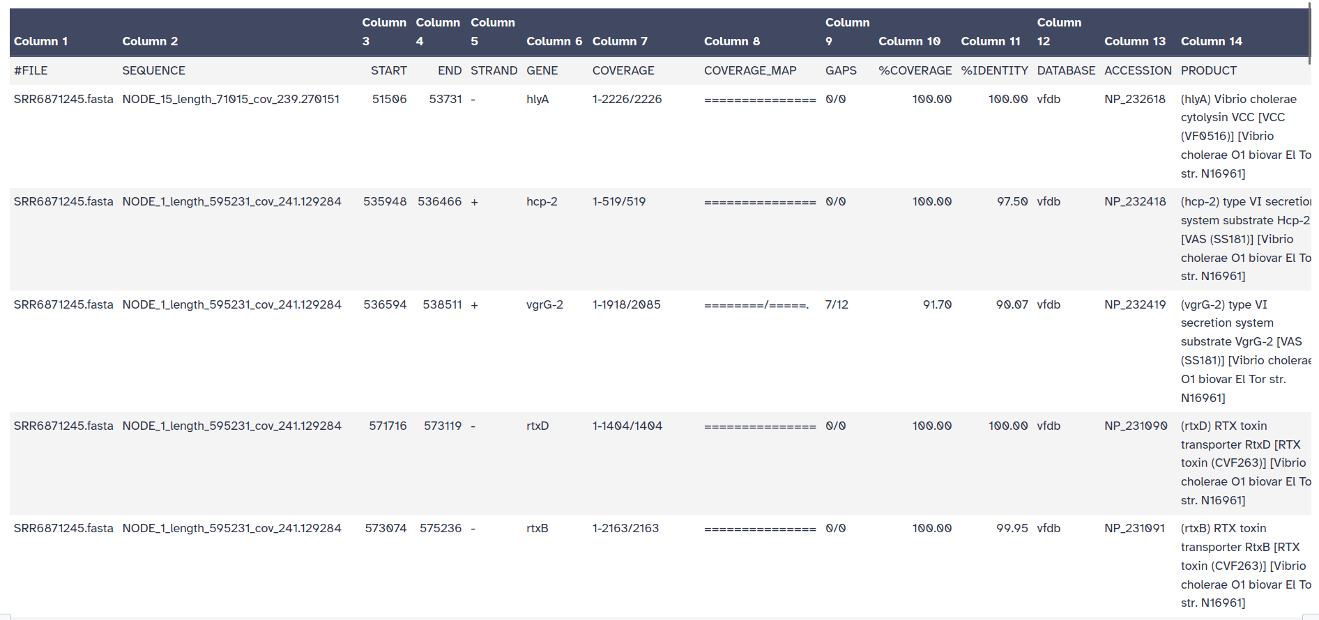
Task: Click the hlyA gene cell
Action: click(x=537, y=99)
